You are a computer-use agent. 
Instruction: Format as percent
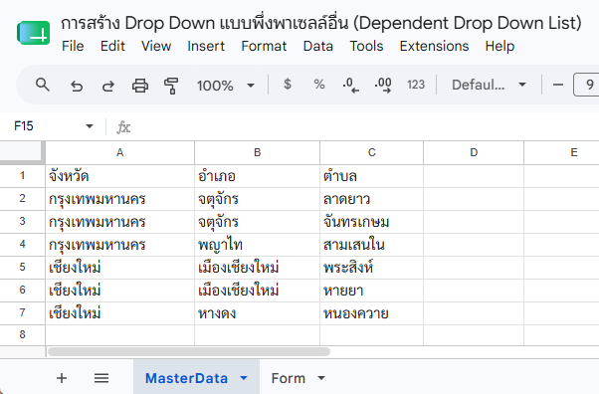319,85
